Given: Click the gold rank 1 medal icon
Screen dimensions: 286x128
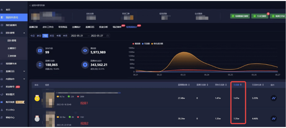Looking at the screenshot, I should (x=37, y=98).
